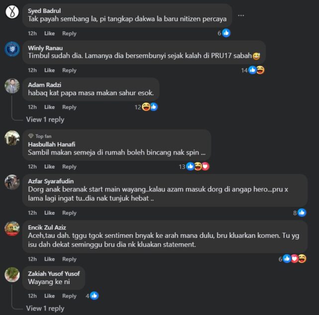The width and height of the screenshot is (319, 315).
Task: Click Zakiah Yusof Yusof's profile picture
Action: [12, 275]
